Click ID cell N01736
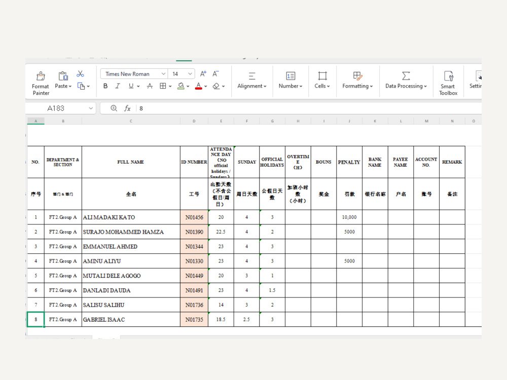507x380 pixels. pyautogui.click(x=194, y=305)
